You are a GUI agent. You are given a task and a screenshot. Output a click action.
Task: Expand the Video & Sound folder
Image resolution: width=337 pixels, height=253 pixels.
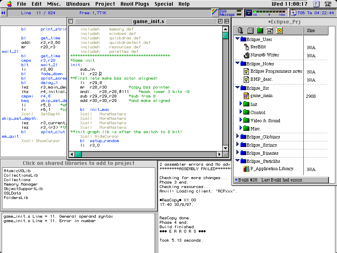pyautogui.click(x=242, y=121)
